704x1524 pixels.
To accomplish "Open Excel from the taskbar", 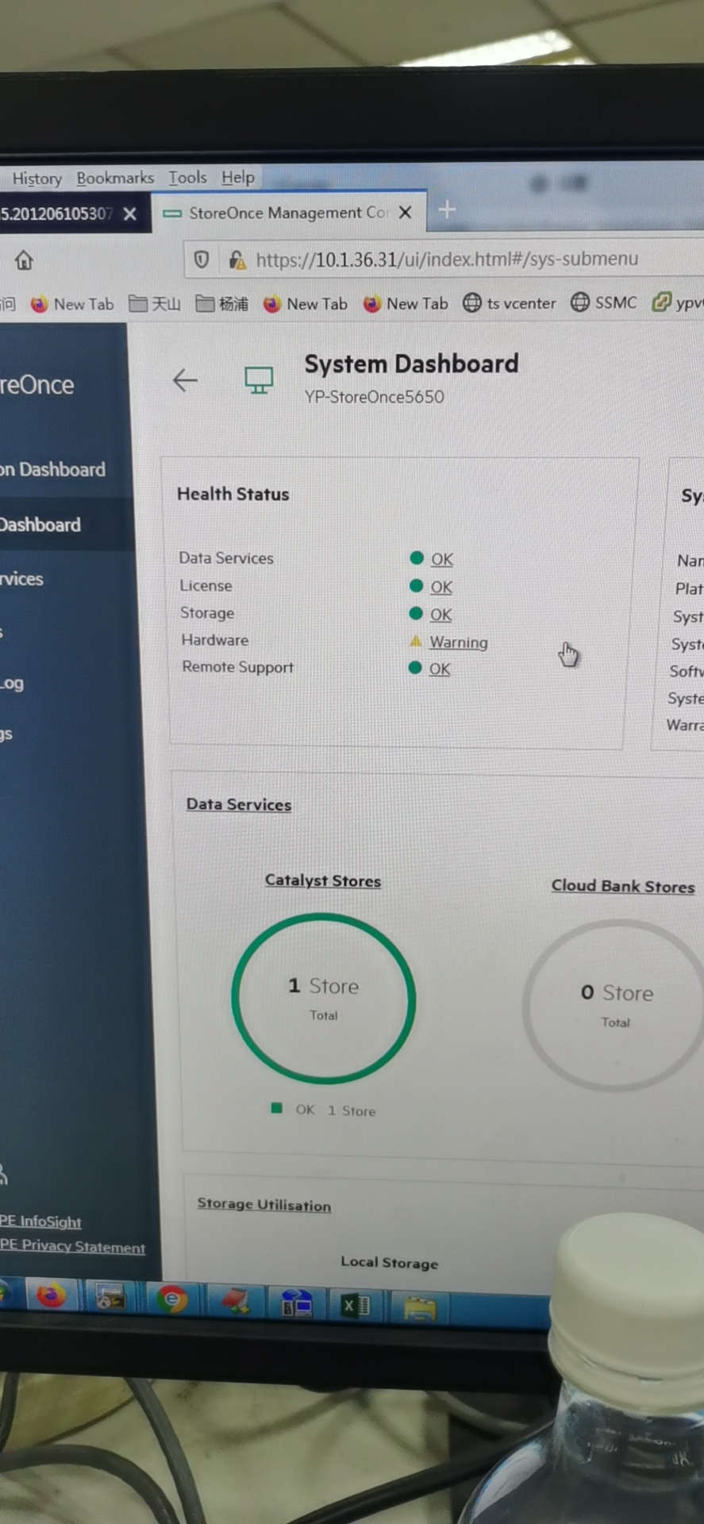I will (x=356, y=1306).
